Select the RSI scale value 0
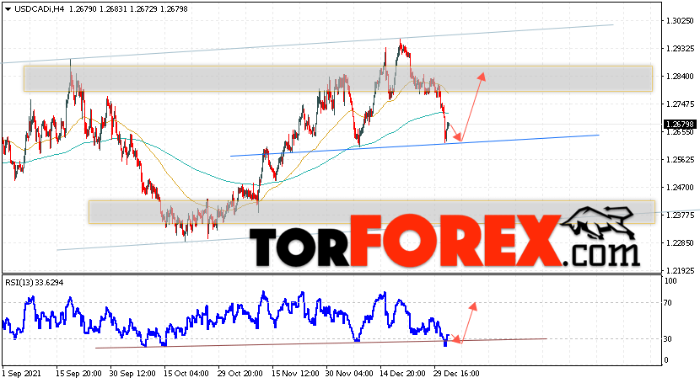The width and height of the screenshot is (700, 383). click(666, 360)
